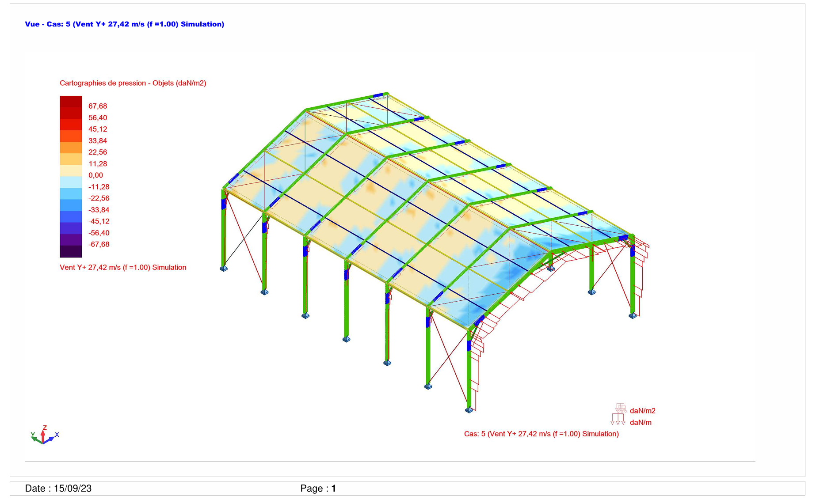Click the blue 'Vue - Cas: 5' view title
820x500 pixels.
click(x=124, y=24)
